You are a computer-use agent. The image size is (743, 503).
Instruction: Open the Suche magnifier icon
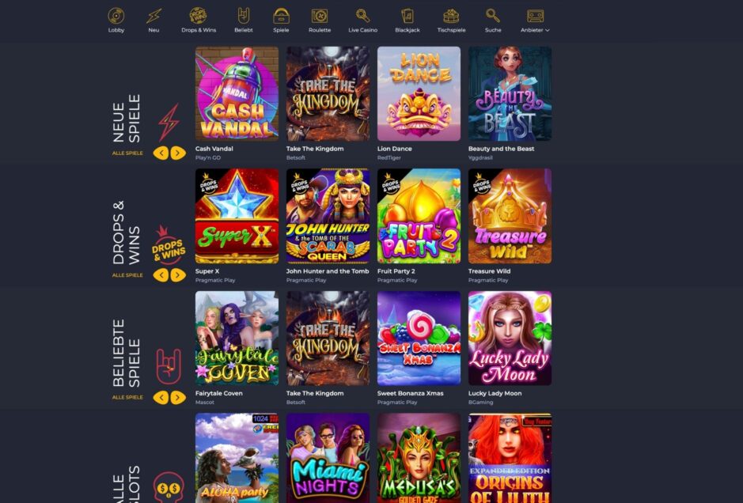[x=493, y=16]
